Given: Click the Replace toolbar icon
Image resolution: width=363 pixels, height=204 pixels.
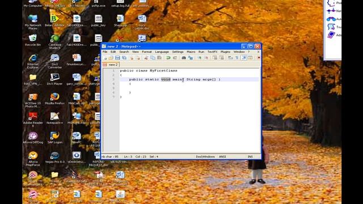Looking at the screenshot, I should point(191,58).
